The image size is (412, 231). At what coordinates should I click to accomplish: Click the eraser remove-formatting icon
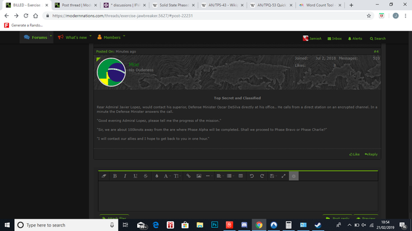click(104, 176)
